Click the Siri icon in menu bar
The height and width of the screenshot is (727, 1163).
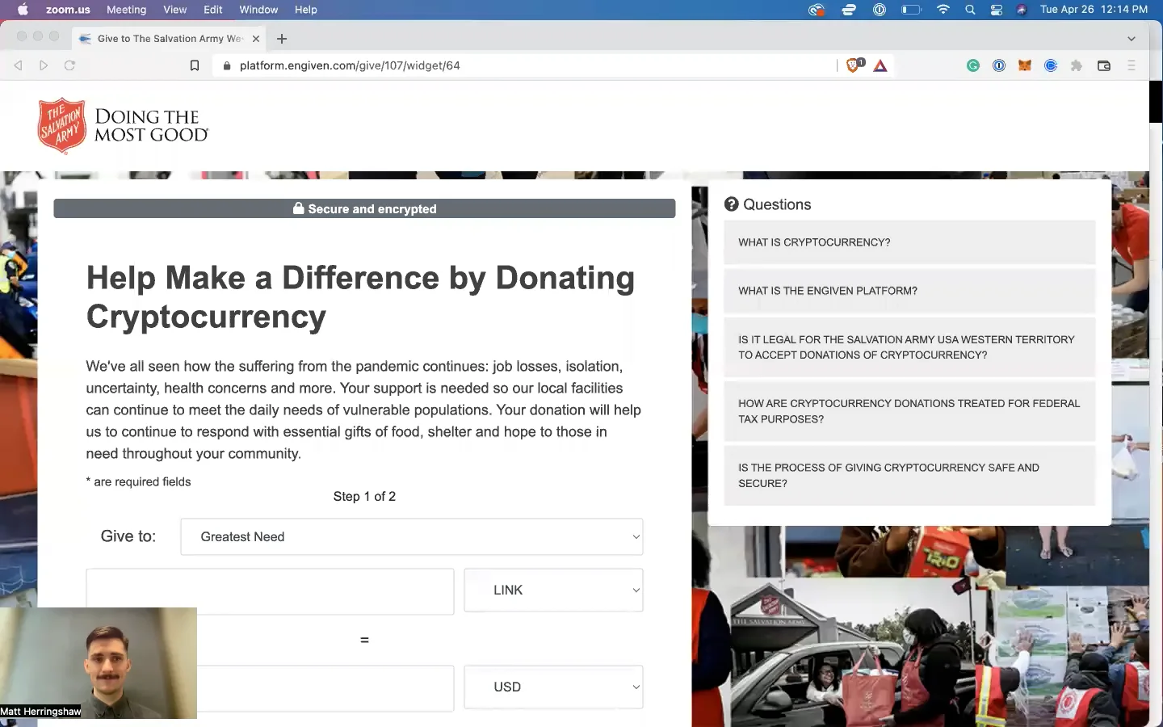click(x=1022, y=10)
